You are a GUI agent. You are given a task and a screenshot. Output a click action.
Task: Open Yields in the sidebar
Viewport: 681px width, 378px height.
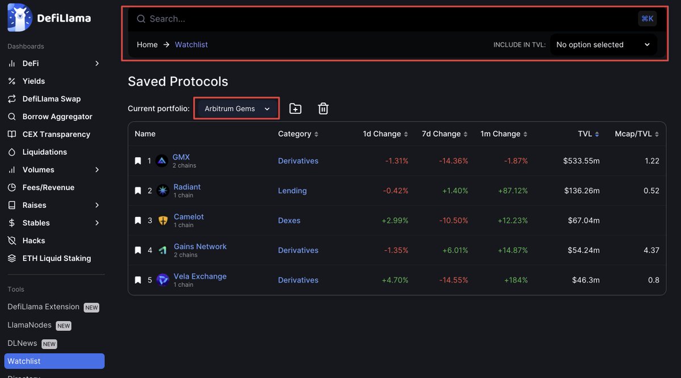[33, 81]
